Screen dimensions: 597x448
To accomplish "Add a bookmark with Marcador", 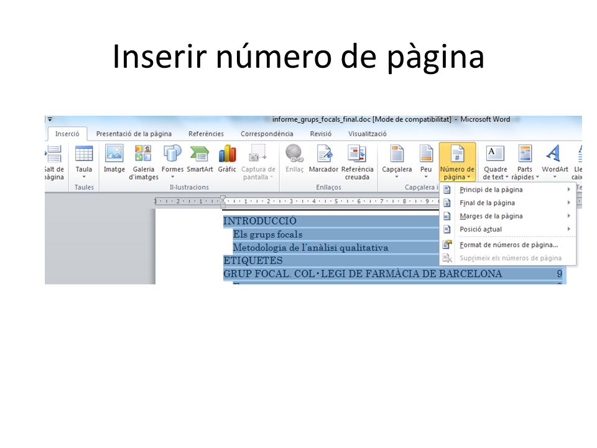I will tap(323, 159).
